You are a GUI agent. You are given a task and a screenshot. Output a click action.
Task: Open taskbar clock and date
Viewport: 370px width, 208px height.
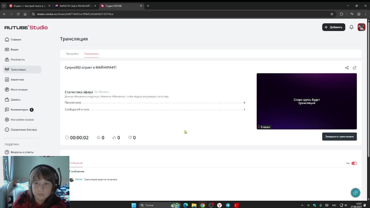pyautogui.click(x=356, y=205)
